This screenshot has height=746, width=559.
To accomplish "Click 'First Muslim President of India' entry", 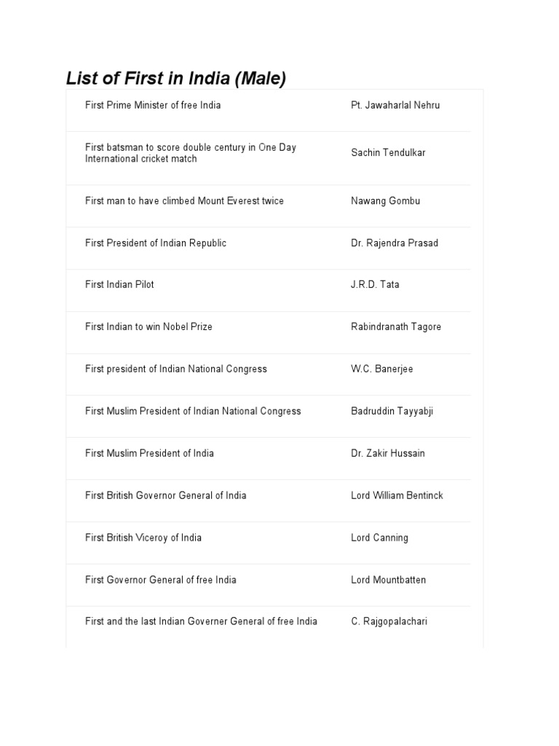I will pos(149,454).
